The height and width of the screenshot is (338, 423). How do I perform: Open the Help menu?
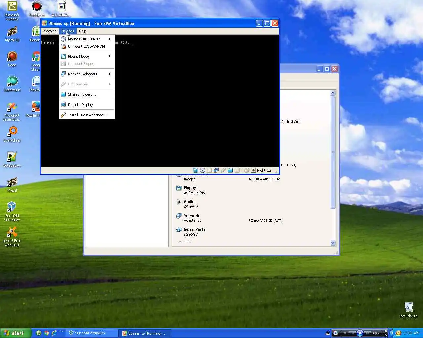point(82,31)
